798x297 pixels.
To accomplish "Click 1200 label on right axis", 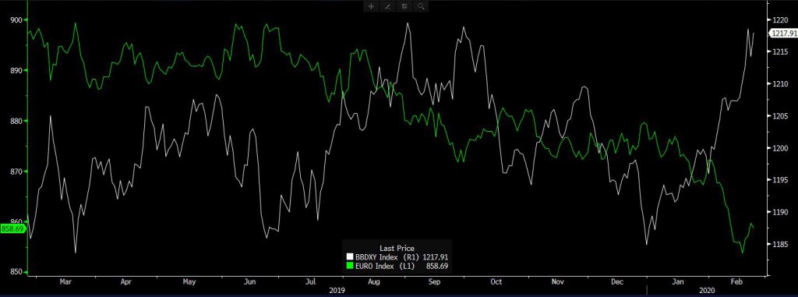I will point(780,148).
